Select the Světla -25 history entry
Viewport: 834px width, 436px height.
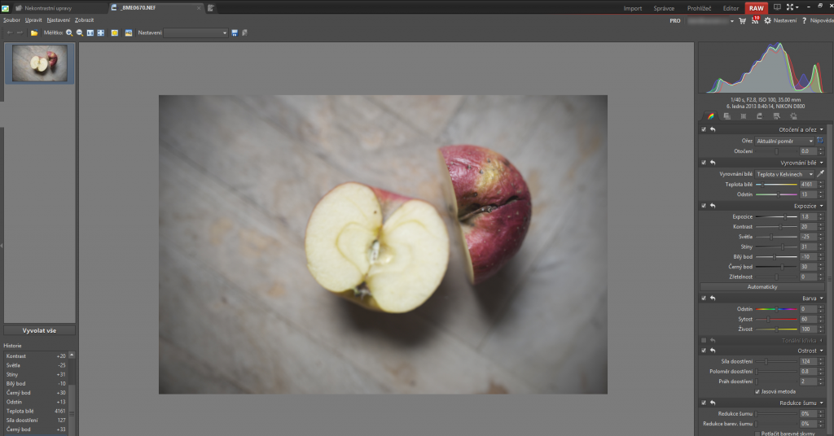click(x=36, y=365)
